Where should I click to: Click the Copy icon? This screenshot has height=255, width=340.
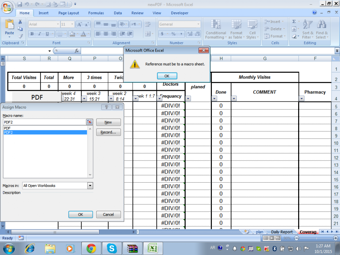point(20,29)
